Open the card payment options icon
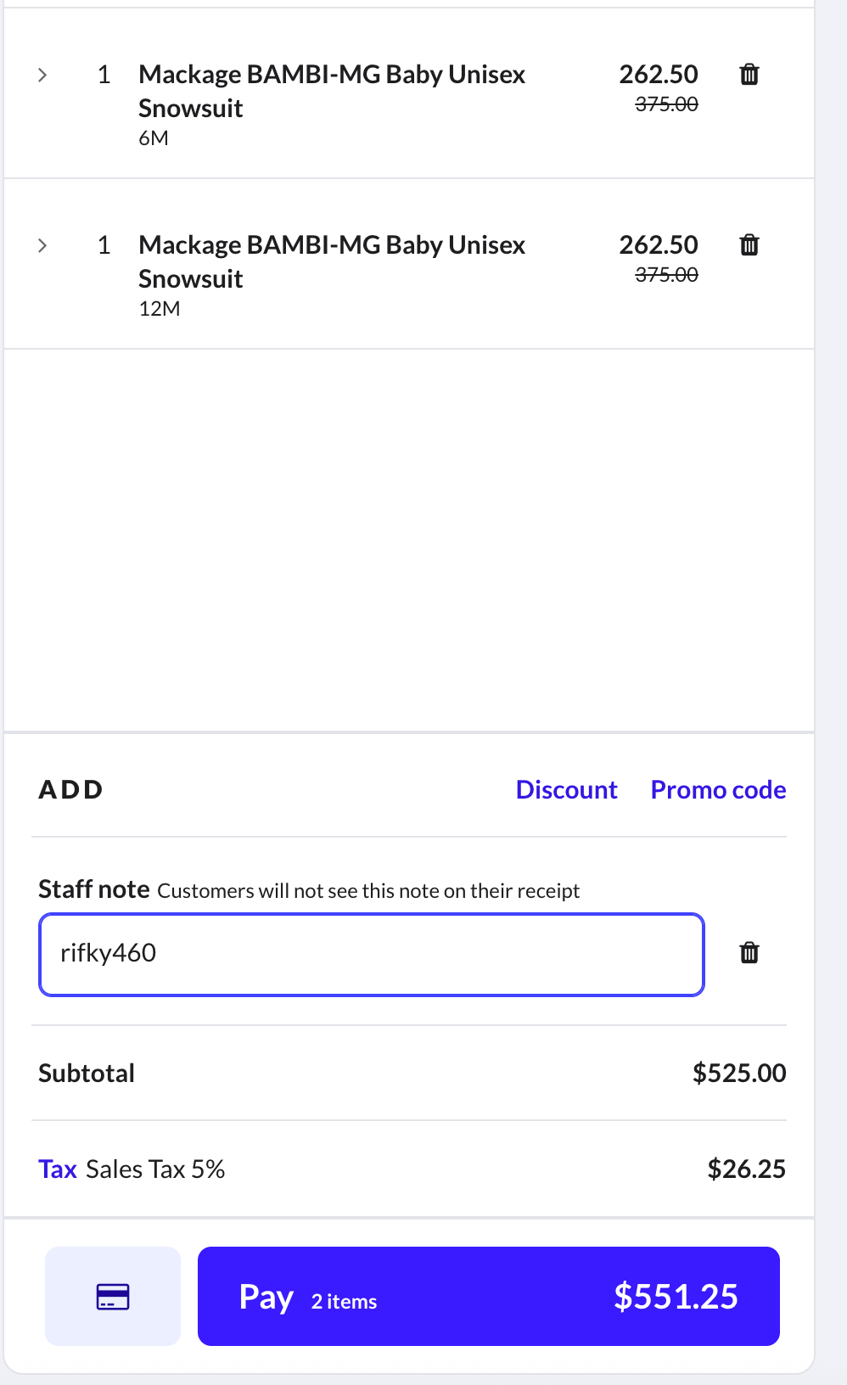Viewport: 847px width, 1385px height. point(113,1296)
